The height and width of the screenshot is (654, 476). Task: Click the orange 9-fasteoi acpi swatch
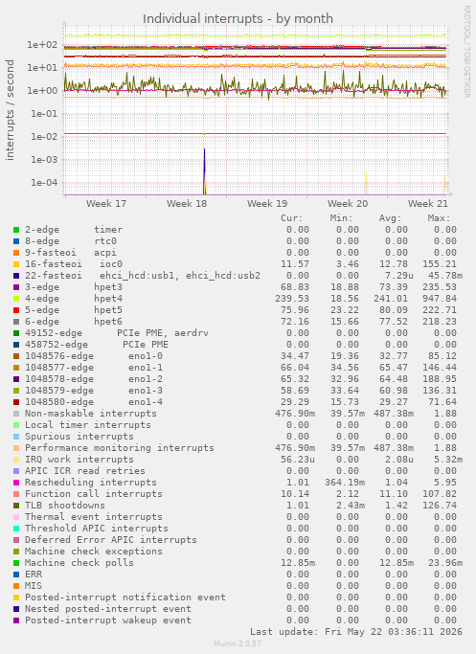(x=16, y=253)
